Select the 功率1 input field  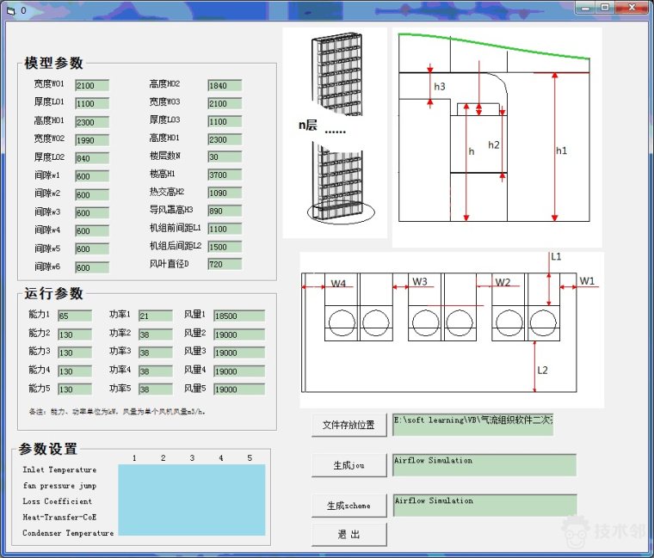coord(156,316)
